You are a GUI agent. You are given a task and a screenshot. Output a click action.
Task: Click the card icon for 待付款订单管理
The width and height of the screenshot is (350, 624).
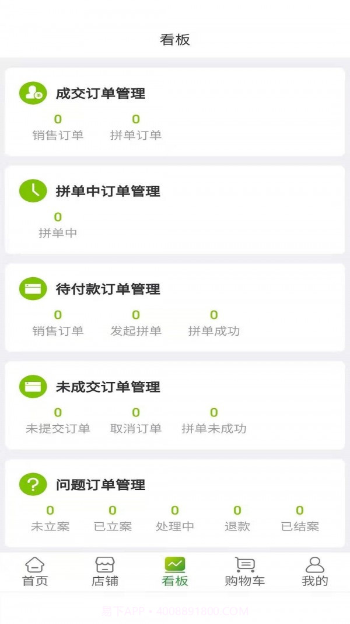pos(33,288)
